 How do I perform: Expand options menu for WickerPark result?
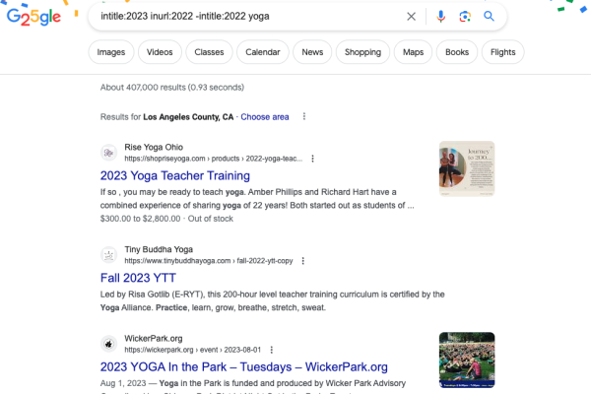(x=272, y=350)
